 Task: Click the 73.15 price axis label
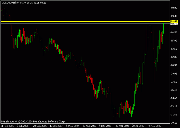tap(174, 106)
